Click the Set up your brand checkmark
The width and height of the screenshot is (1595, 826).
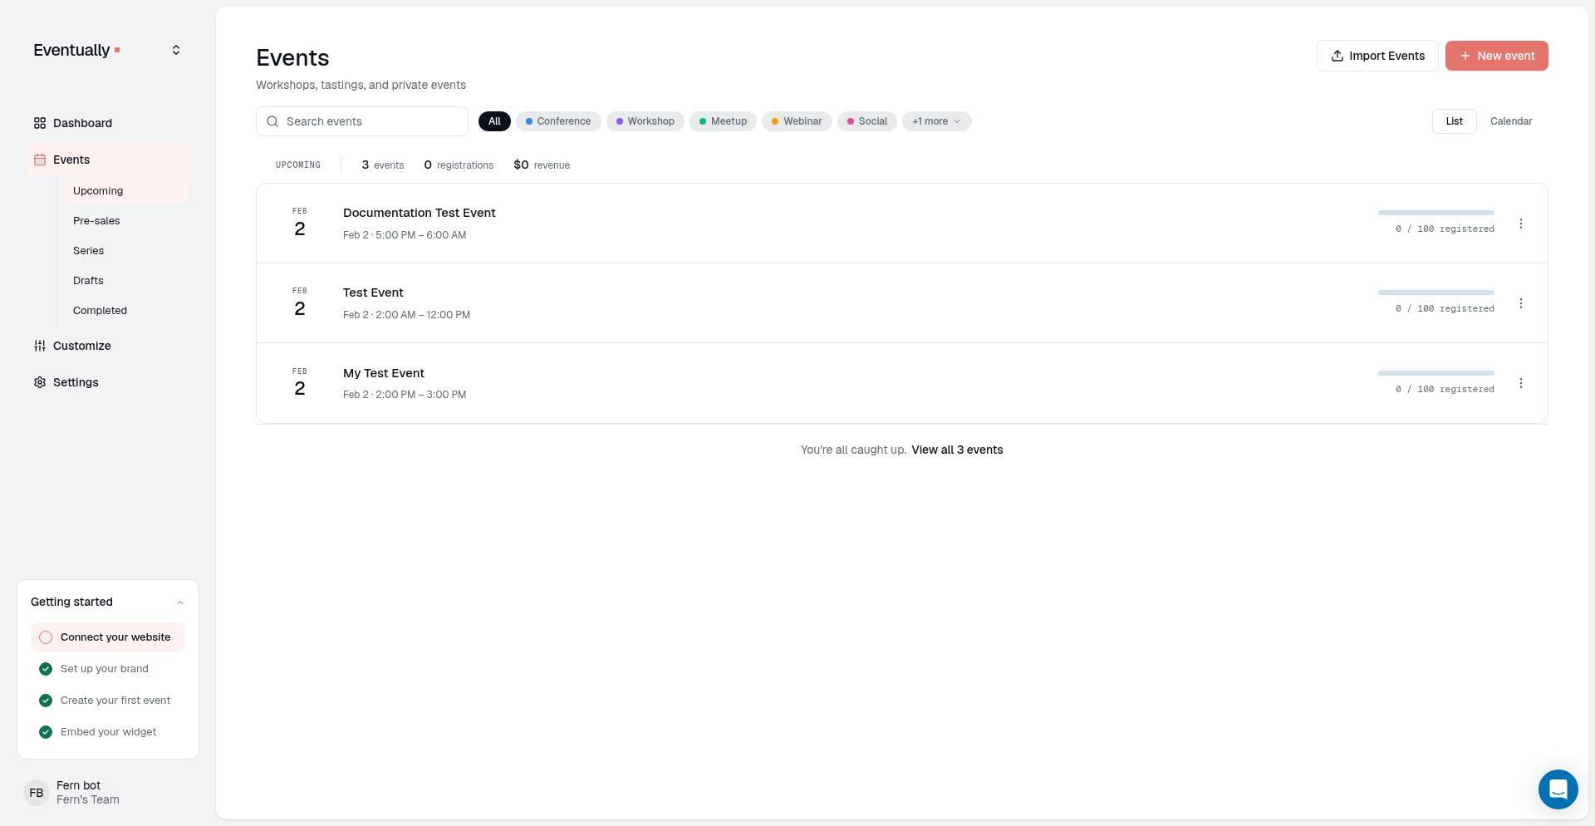coord(46,669)
